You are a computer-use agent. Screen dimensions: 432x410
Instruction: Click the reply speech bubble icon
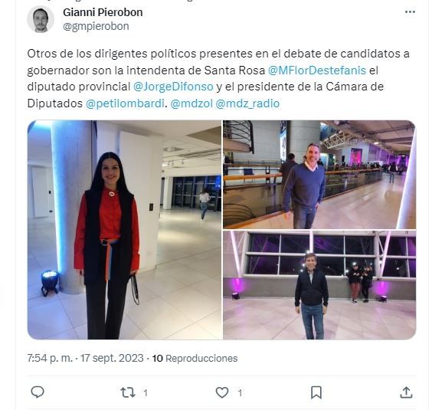[38, 392]
